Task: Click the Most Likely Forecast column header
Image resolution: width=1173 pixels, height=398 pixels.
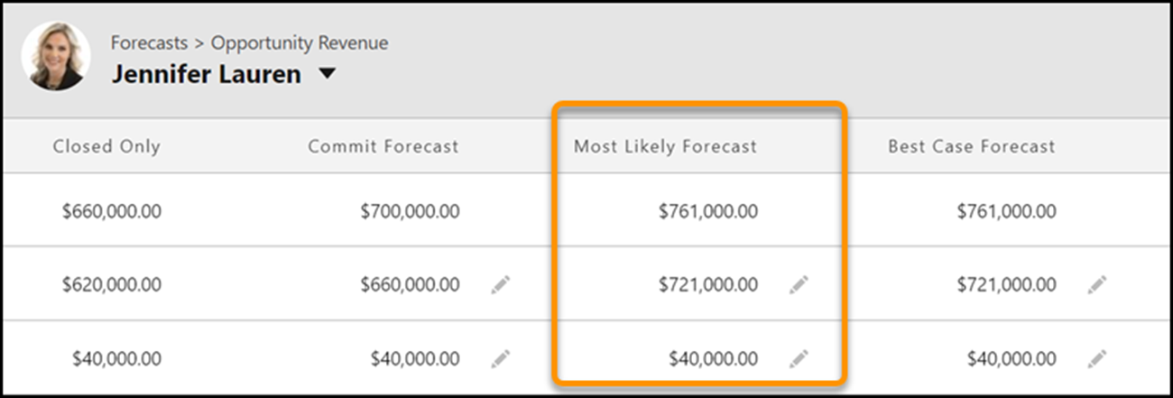Action: pyautogui.click(x=665, y=146)
